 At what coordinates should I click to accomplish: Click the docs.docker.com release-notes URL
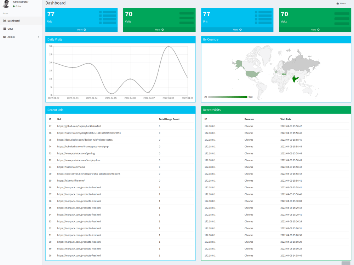tap(85, 140)
